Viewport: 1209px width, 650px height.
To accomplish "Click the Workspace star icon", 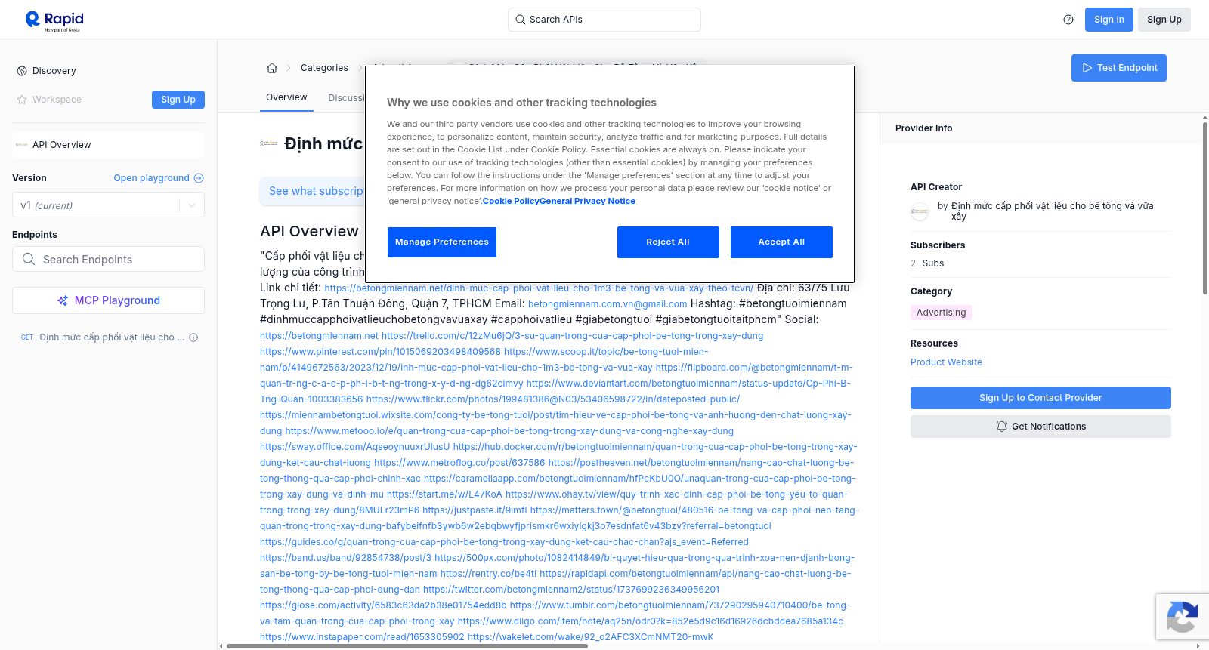I will click(22, 100).
